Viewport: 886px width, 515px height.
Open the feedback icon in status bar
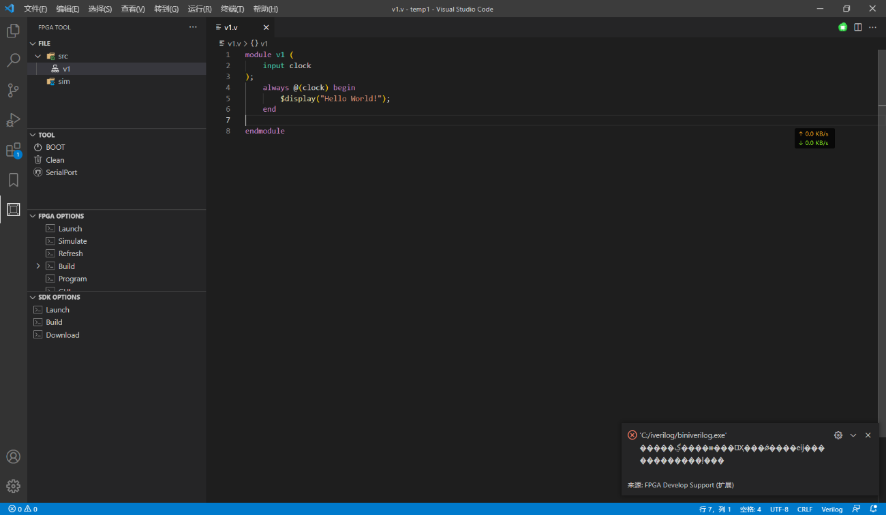(857, 509)
